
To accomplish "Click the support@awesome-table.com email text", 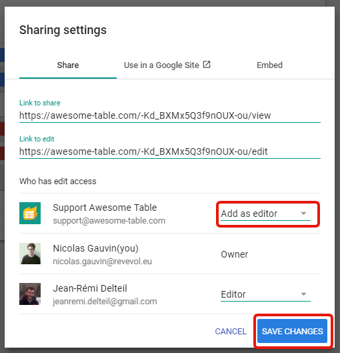I will pyautogui.click(x=109, y=221).
